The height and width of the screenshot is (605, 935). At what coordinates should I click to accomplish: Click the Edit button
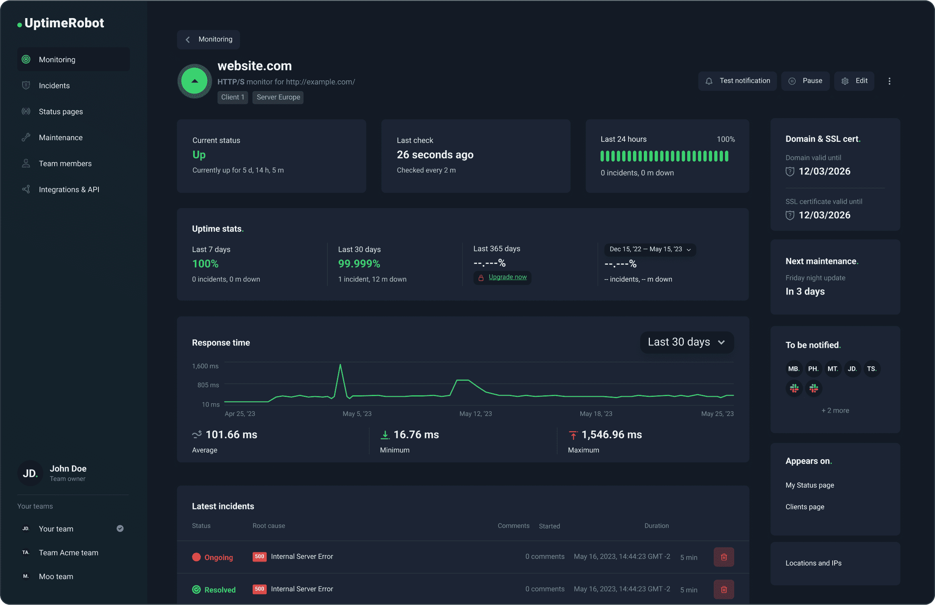point(854,81)
